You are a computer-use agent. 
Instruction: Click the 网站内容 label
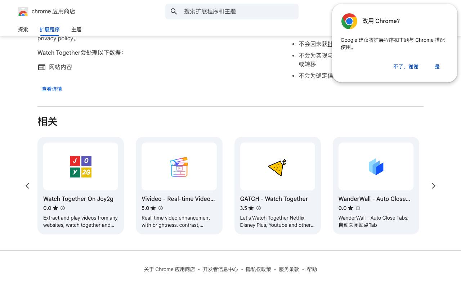coord(61,67)
